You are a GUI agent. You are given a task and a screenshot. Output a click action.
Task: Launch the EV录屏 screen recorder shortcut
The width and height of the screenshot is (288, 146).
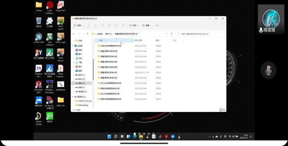pyautogui.click(x=49, y=22)
